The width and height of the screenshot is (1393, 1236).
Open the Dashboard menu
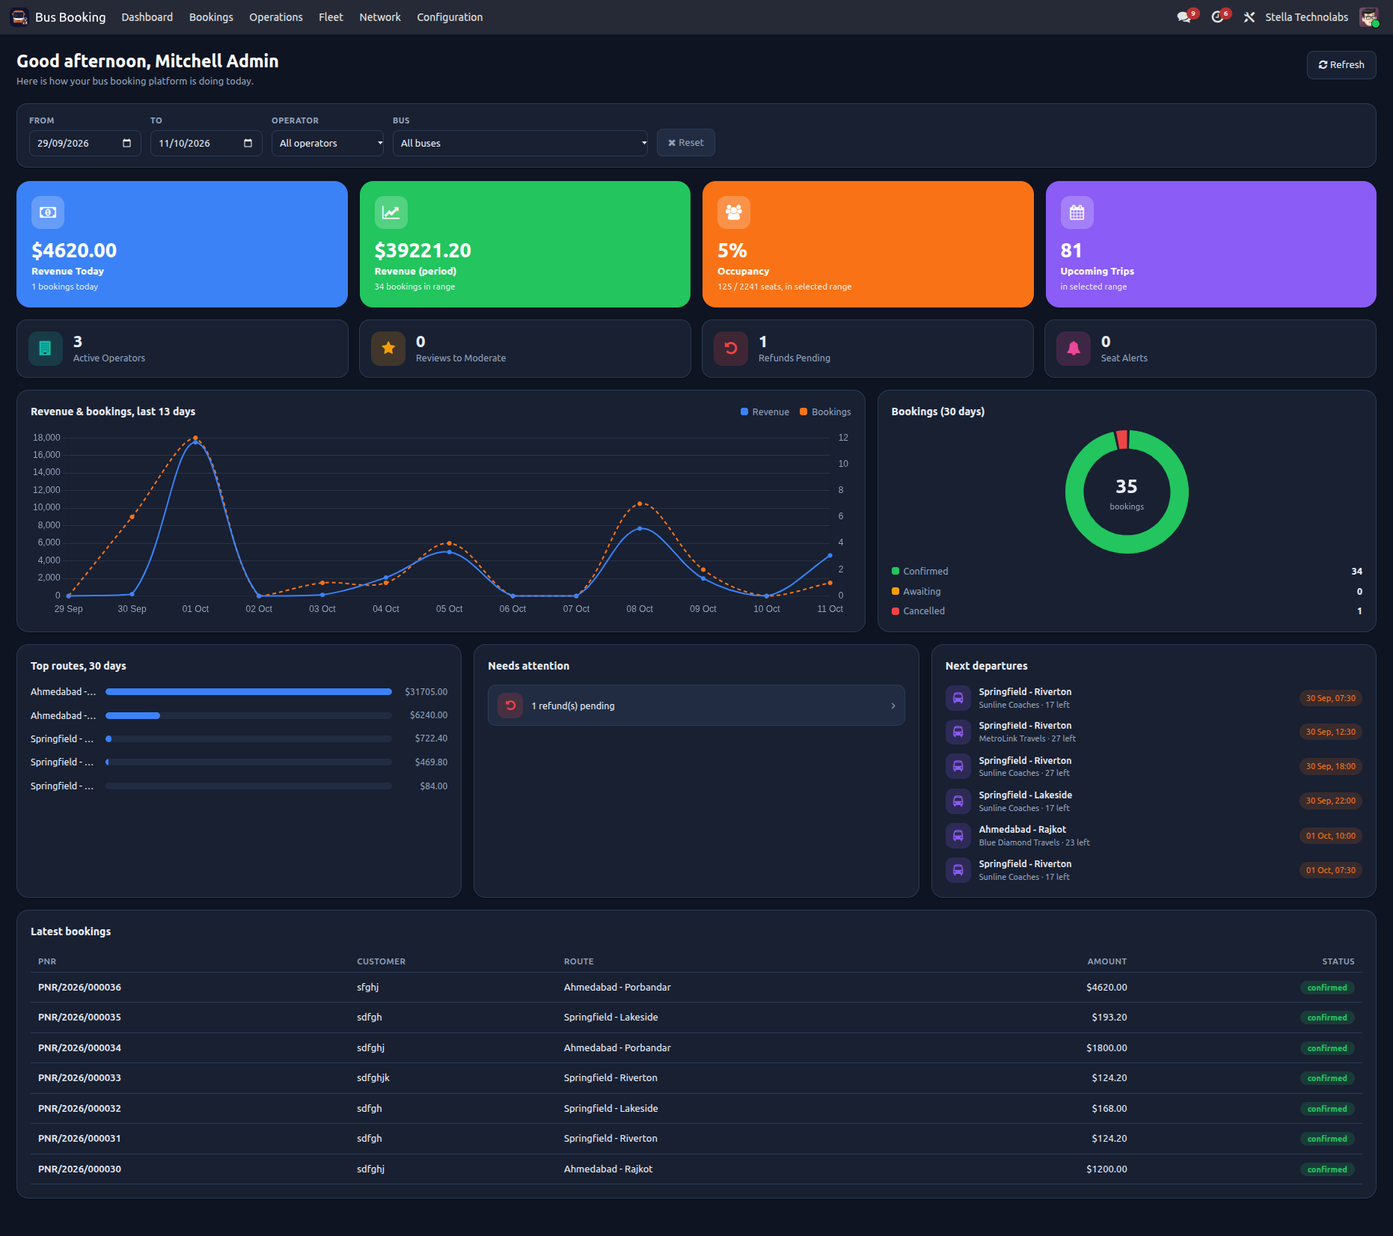[x=147, y=17]
